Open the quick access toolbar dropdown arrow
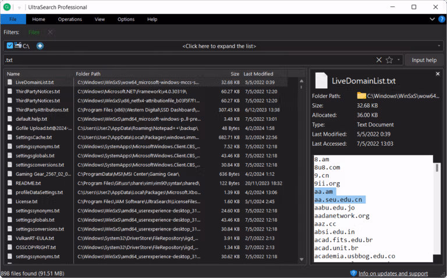Image resolution: width=447 pixels, height=278 pixels. click(x=19, y=8)
